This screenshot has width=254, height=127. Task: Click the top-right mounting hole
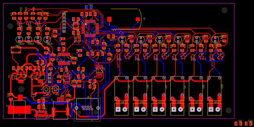[224, 10]
